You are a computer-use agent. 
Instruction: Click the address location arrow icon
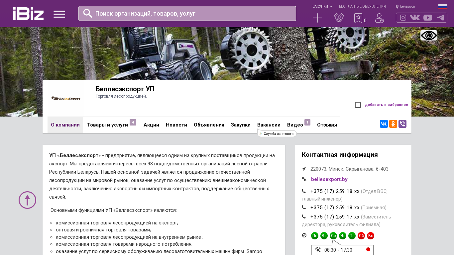point(304,169)
